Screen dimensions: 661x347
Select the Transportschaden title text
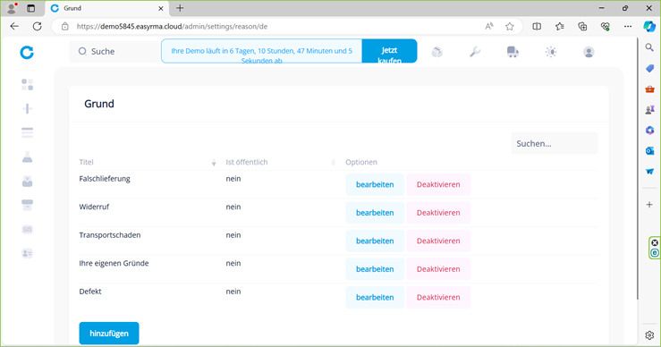110,235
